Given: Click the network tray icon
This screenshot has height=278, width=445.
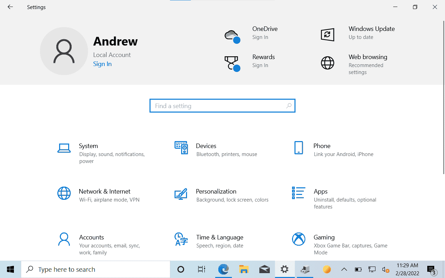Looking at the screenshot, I should click(x=372, y=269).
